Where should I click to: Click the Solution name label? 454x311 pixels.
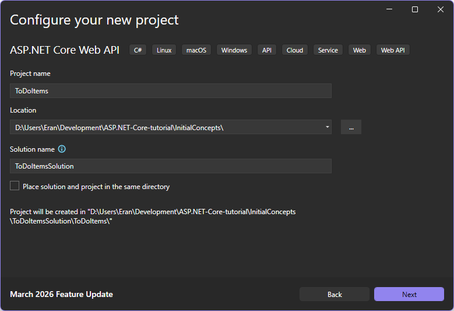tap(32, 149)
